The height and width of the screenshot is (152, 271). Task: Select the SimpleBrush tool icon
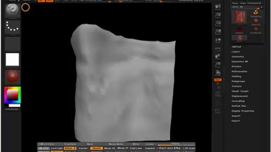tap(256, 13)
